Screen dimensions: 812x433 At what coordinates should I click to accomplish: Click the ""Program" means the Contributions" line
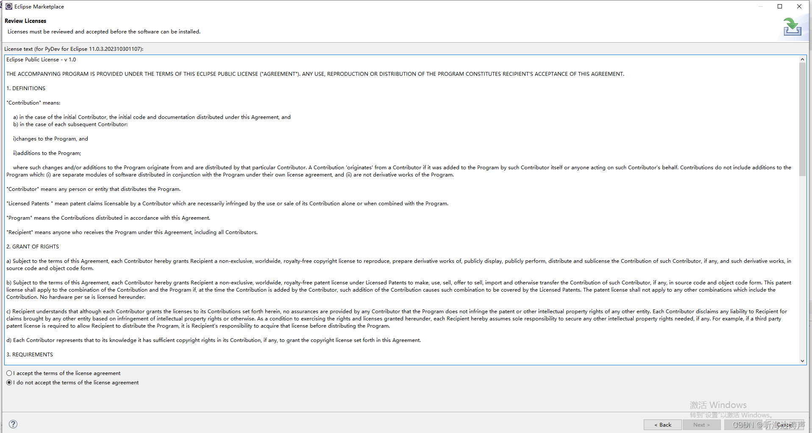point(108,218)
